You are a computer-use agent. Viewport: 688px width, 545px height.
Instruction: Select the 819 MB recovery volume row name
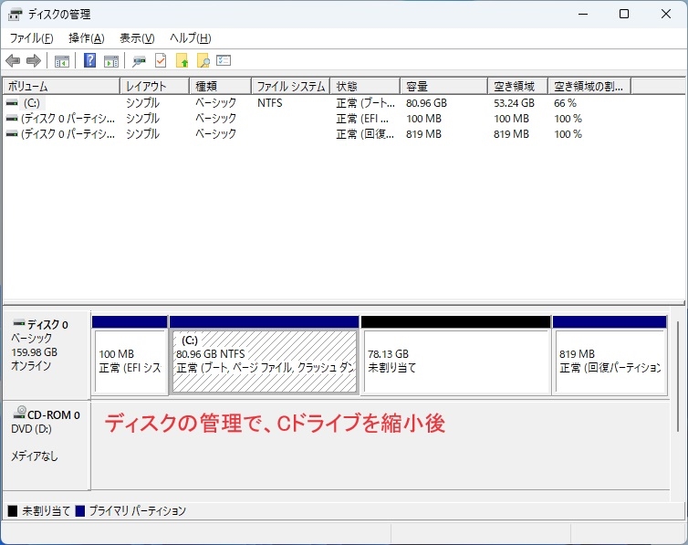pos(68,134)
